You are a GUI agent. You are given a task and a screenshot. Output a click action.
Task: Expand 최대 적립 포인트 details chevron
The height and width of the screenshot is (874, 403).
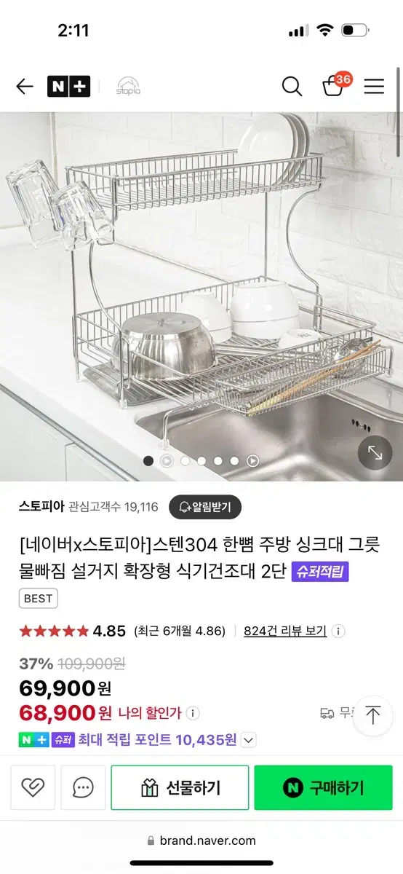tap(249, 740)
